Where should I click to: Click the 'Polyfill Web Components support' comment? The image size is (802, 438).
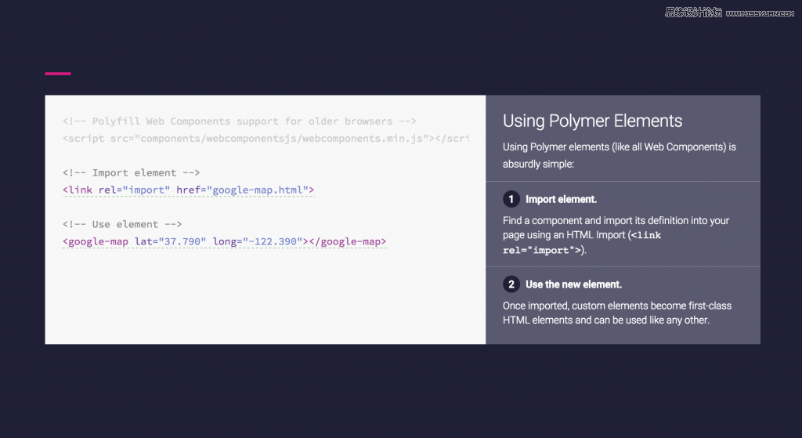[240, 121]
